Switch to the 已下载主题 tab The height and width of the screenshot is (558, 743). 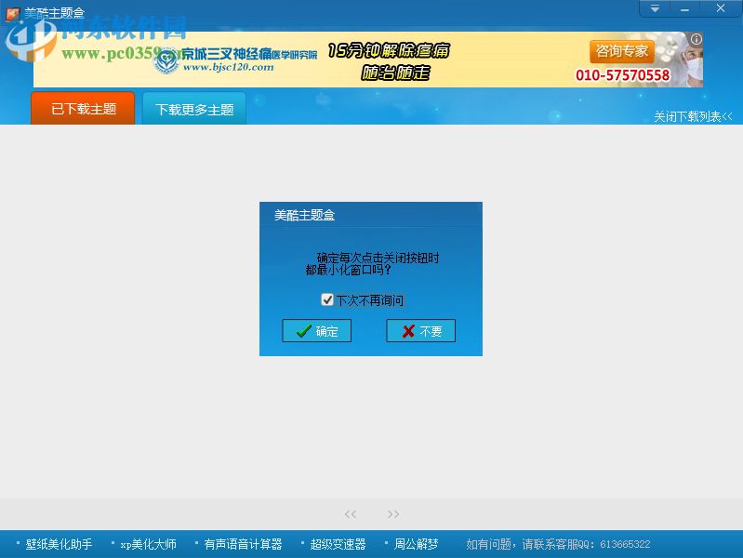click(x=83, y=109)
